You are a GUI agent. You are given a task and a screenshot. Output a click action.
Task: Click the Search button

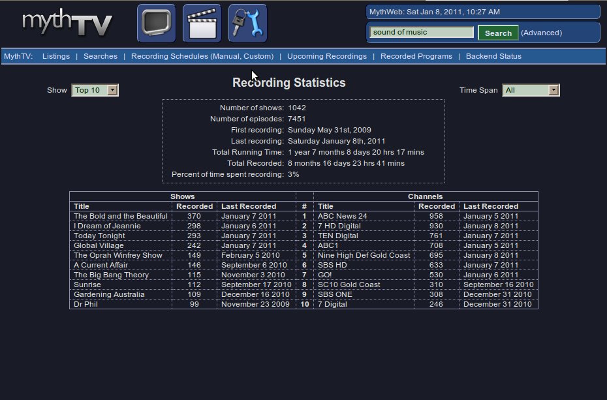click(498, 33)
